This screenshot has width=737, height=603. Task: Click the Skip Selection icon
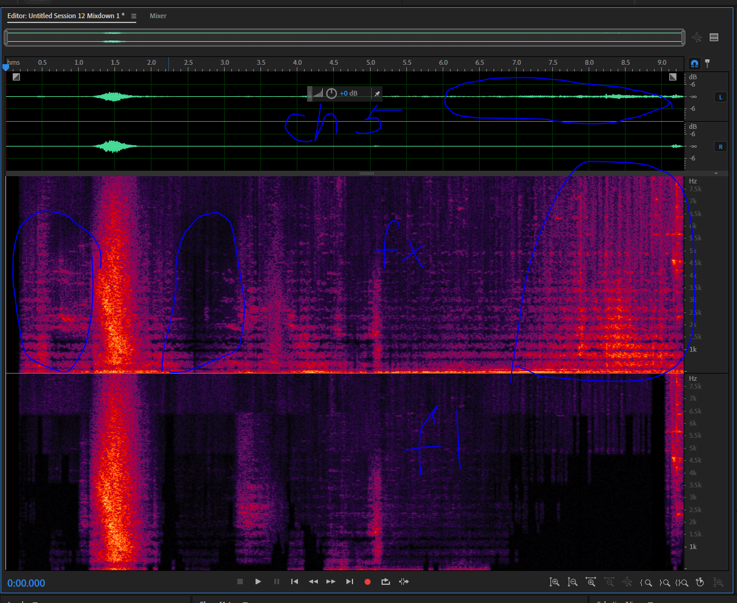404,582
